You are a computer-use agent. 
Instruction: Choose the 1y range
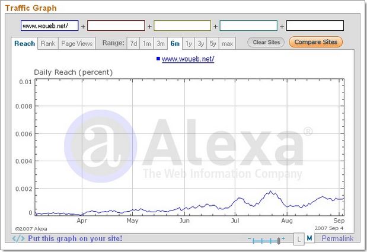tap(189, 43)
